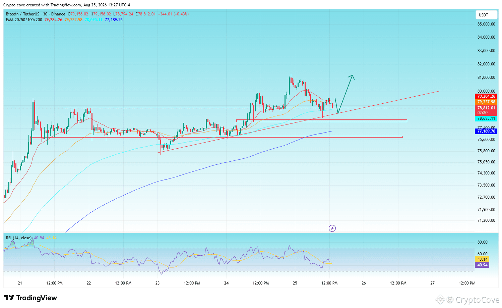Click the cyan 78,695.11 price-scale tag
Screen dimensions: 502x308
486,119
